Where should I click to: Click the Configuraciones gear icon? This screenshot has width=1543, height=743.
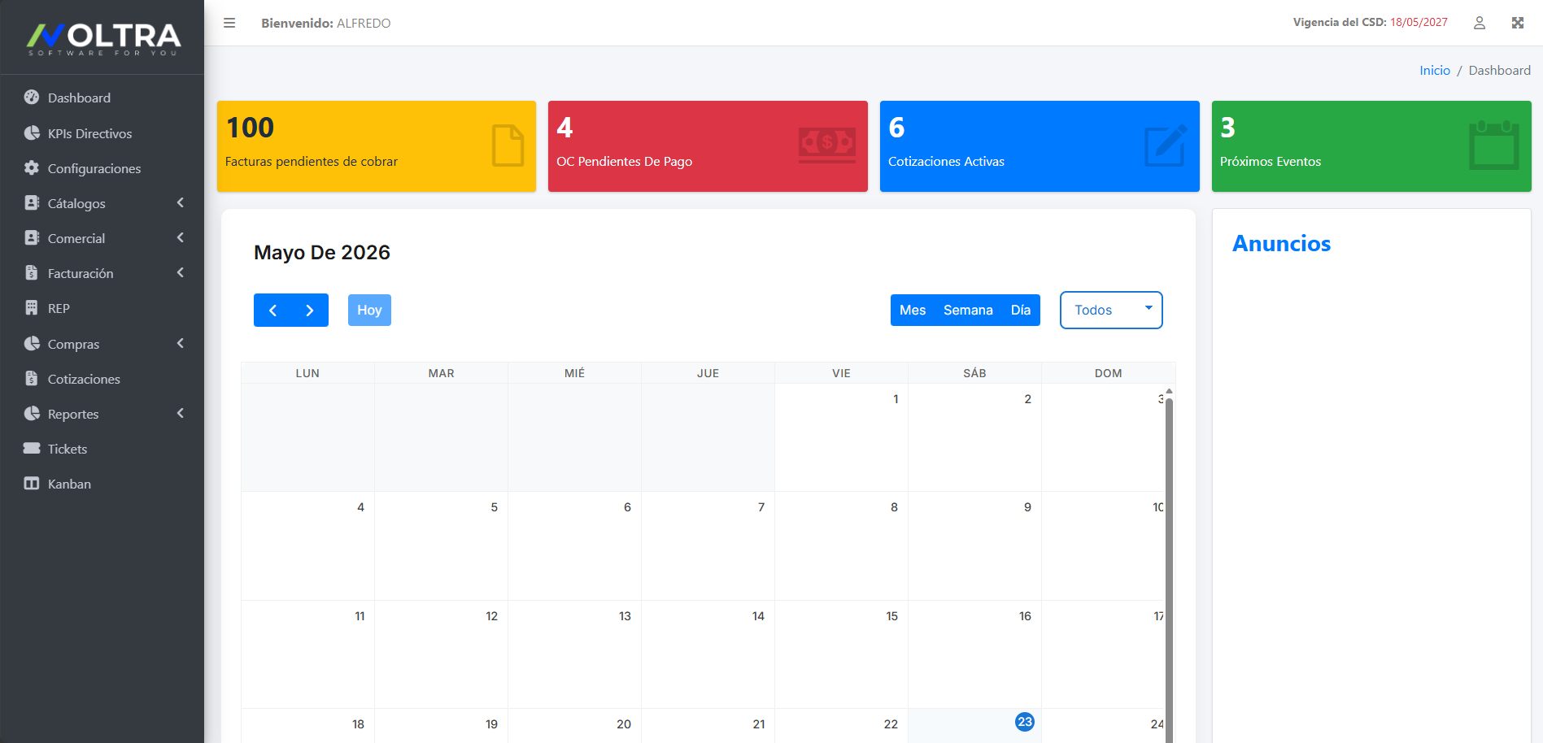pyautogui.click(x=32, y=168)
